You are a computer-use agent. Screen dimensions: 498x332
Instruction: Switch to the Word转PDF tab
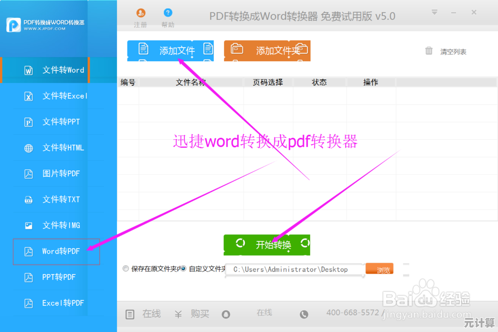tap(56, 251)
